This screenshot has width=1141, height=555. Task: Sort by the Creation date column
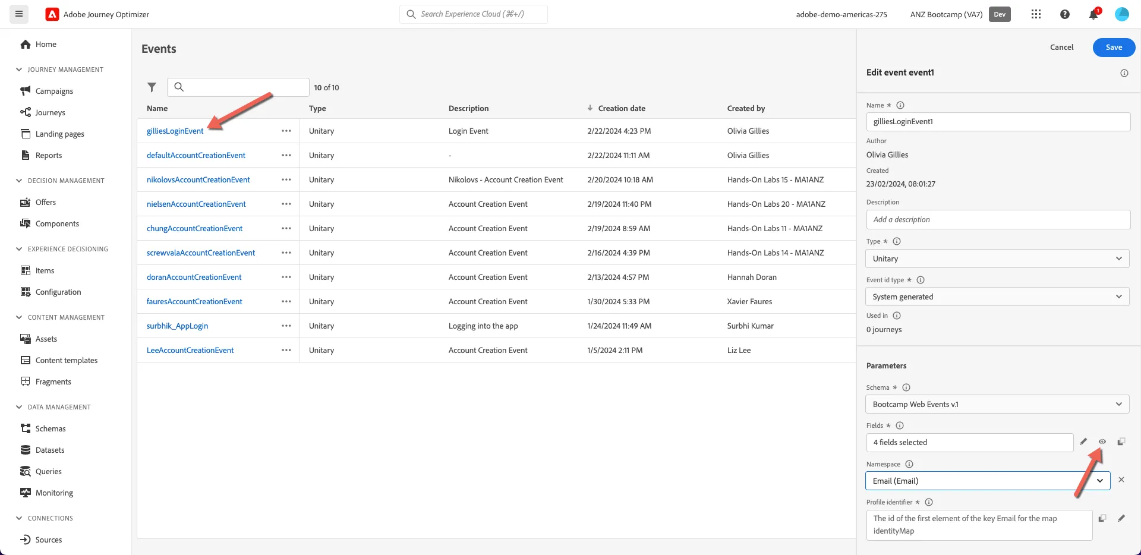coord(622,108)
